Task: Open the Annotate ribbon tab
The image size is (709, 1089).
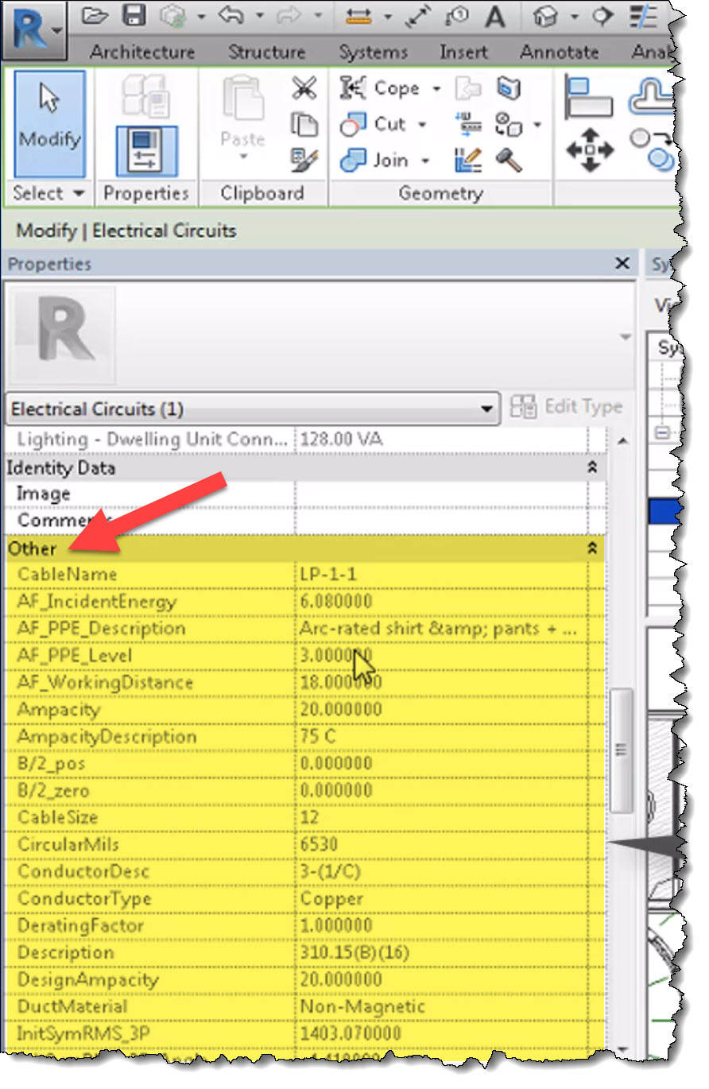Action: [560, 52]
